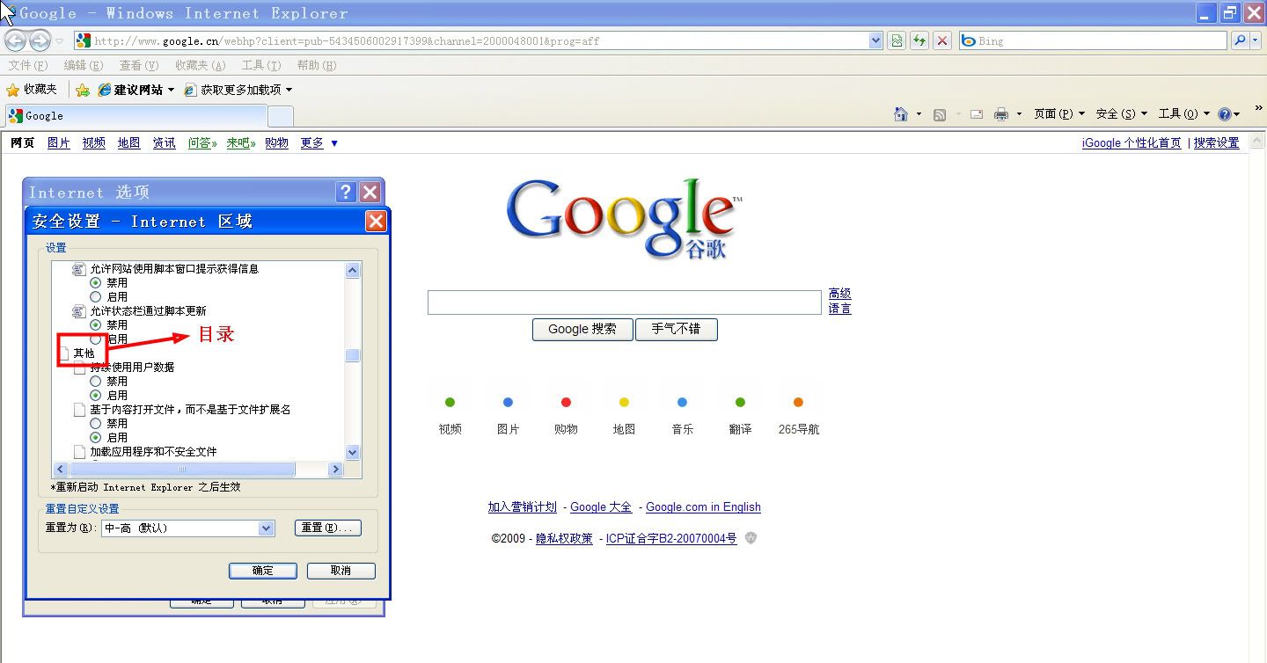Select 启用 under 基于内容打开文件
1267x663 pixels.
(96, 438)
